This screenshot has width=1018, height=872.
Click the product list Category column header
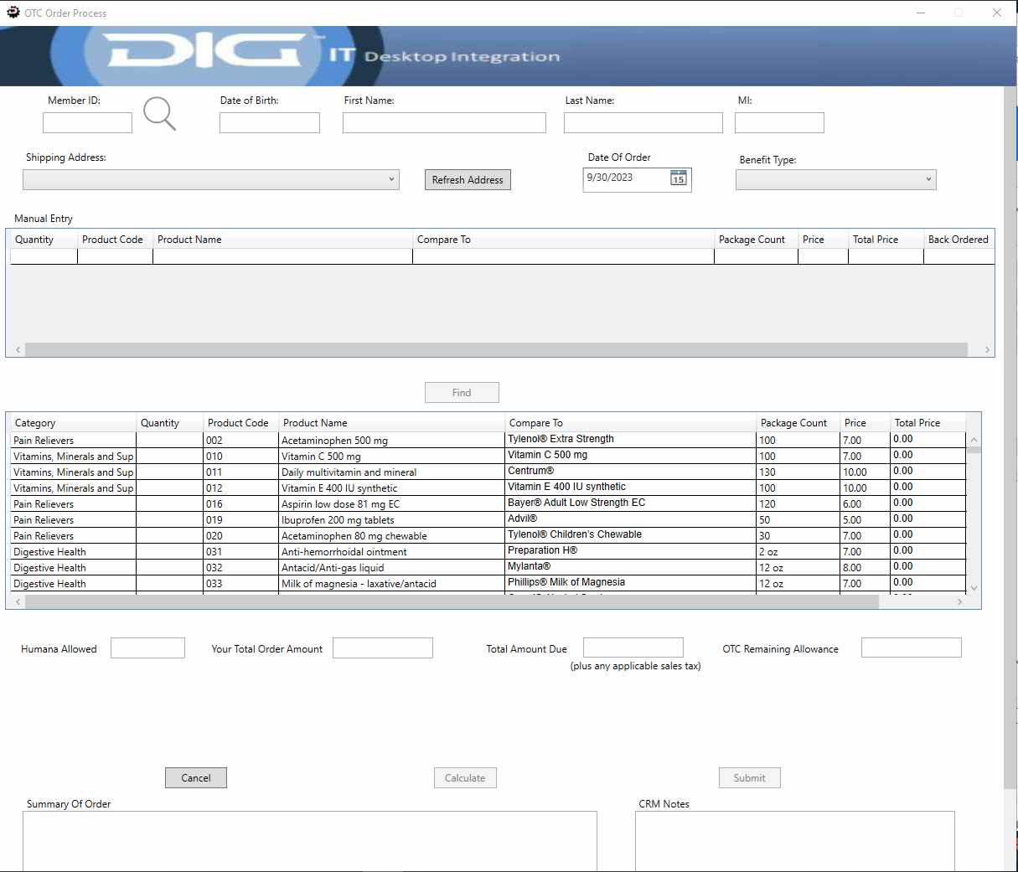pyautogui.click(x=73, y=423)
